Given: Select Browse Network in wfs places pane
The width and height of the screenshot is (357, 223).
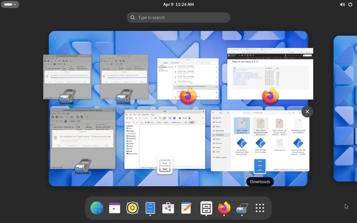Looking at the screenshot, I should (132, 154).
